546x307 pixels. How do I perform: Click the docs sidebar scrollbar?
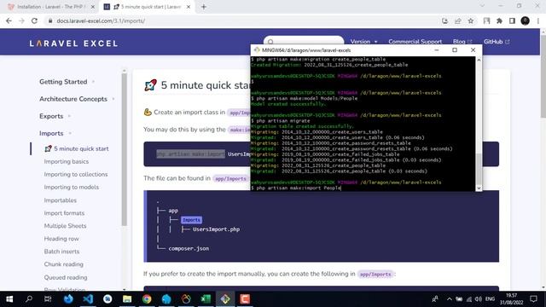(125, 150)
